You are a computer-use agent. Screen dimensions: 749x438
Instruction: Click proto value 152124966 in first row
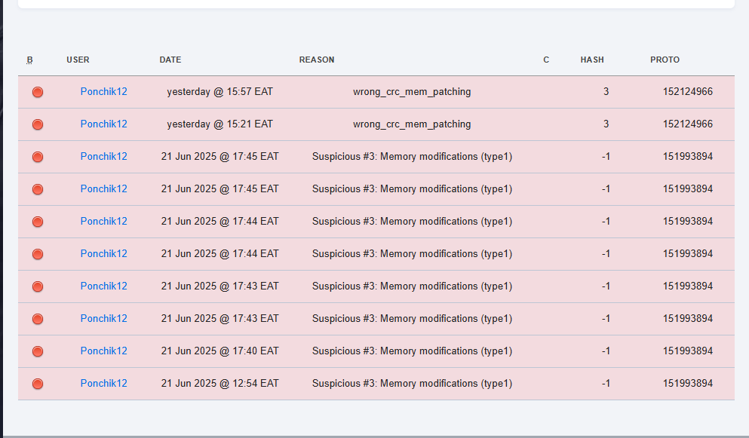(x=687, y=92)
